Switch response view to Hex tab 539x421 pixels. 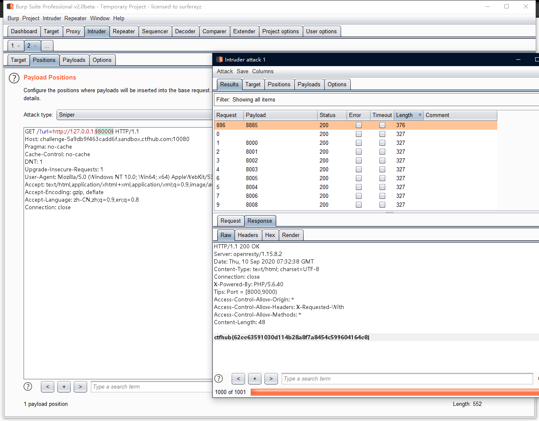270,235
